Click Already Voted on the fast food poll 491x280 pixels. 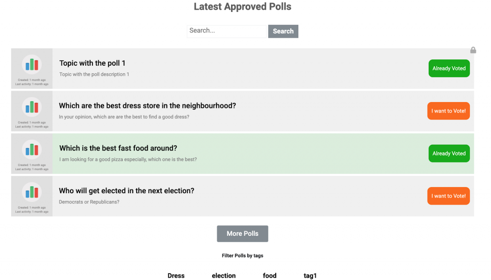[x=449, y=153]
